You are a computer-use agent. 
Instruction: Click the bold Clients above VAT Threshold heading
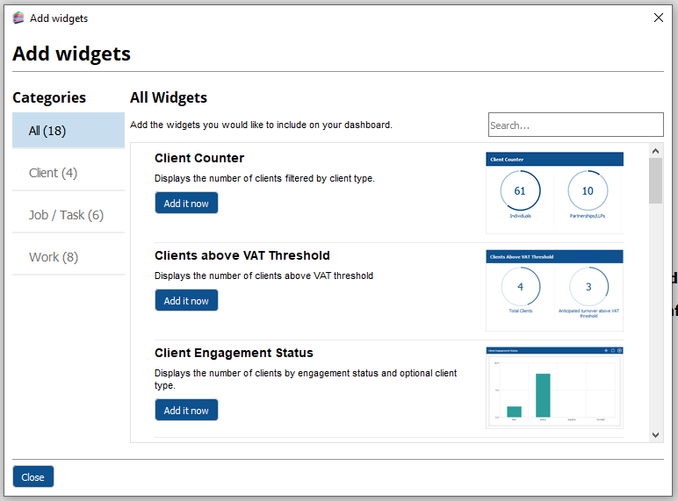[242, 255]
